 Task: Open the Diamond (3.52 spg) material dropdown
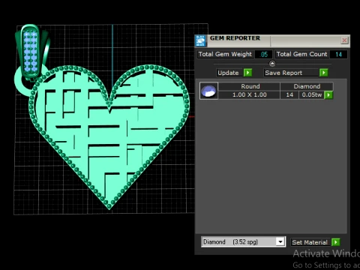click(x=280, y=241)
